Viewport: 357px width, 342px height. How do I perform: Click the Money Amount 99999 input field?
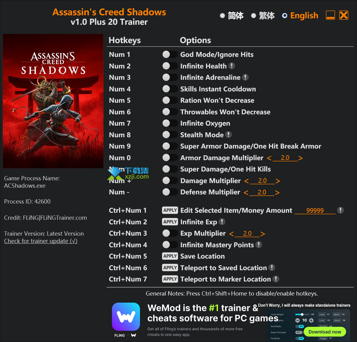click(x=315, y=211)
